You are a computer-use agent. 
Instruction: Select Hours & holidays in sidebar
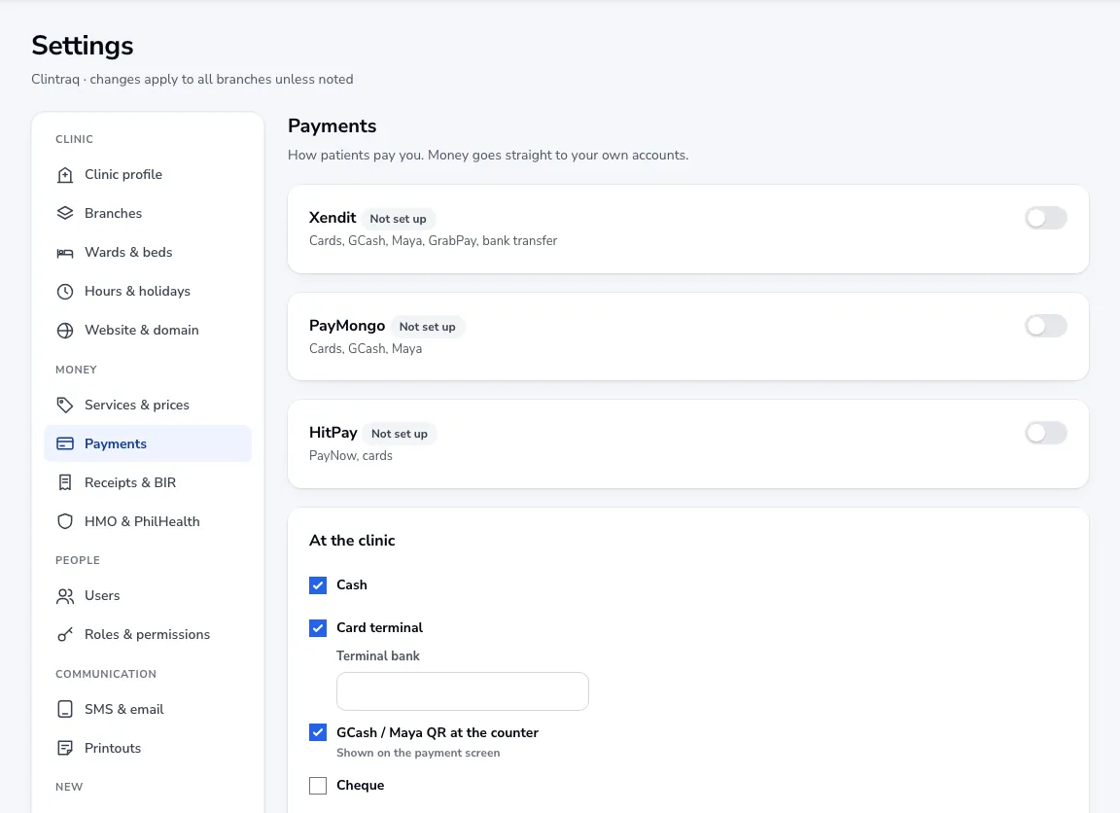148,291
